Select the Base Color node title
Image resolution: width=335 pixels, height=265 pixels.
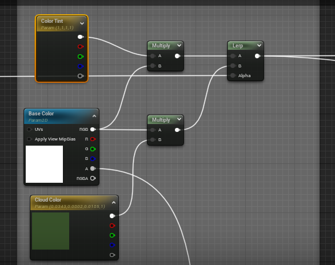(41, 114)
